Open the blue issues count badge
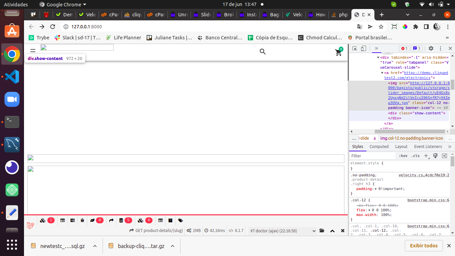This screenshot has height=256, width=455. pyautogui.click(x=417, y=48)
